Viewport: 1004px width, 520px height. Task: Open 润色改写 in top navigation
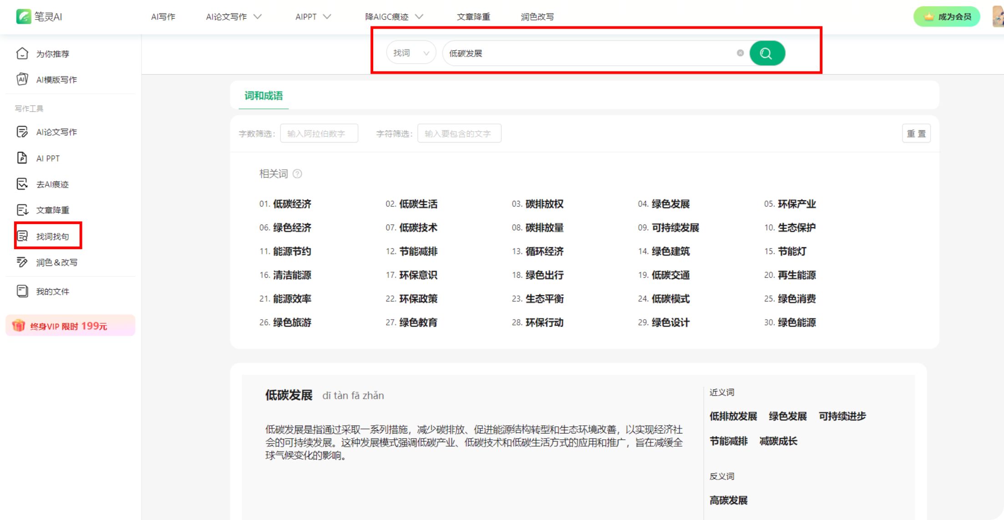pos(537,17)
